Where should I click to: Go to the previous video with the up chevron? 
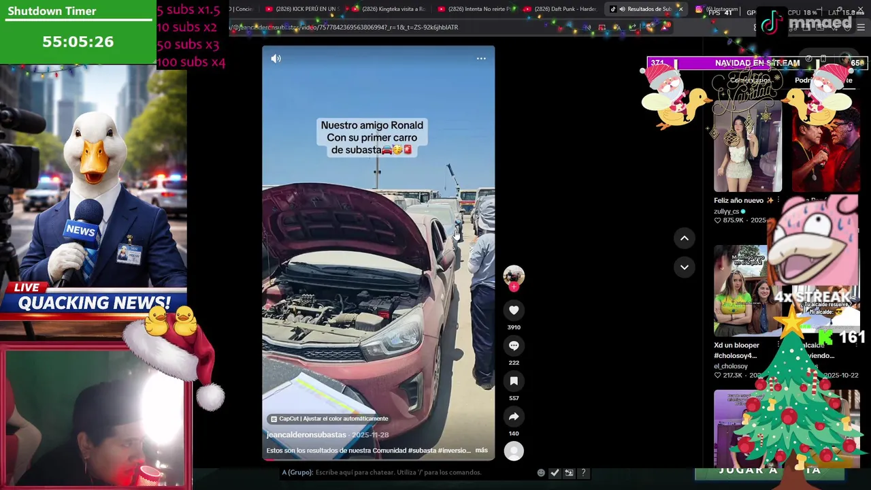pyautogui.click(x=685, y=238)
